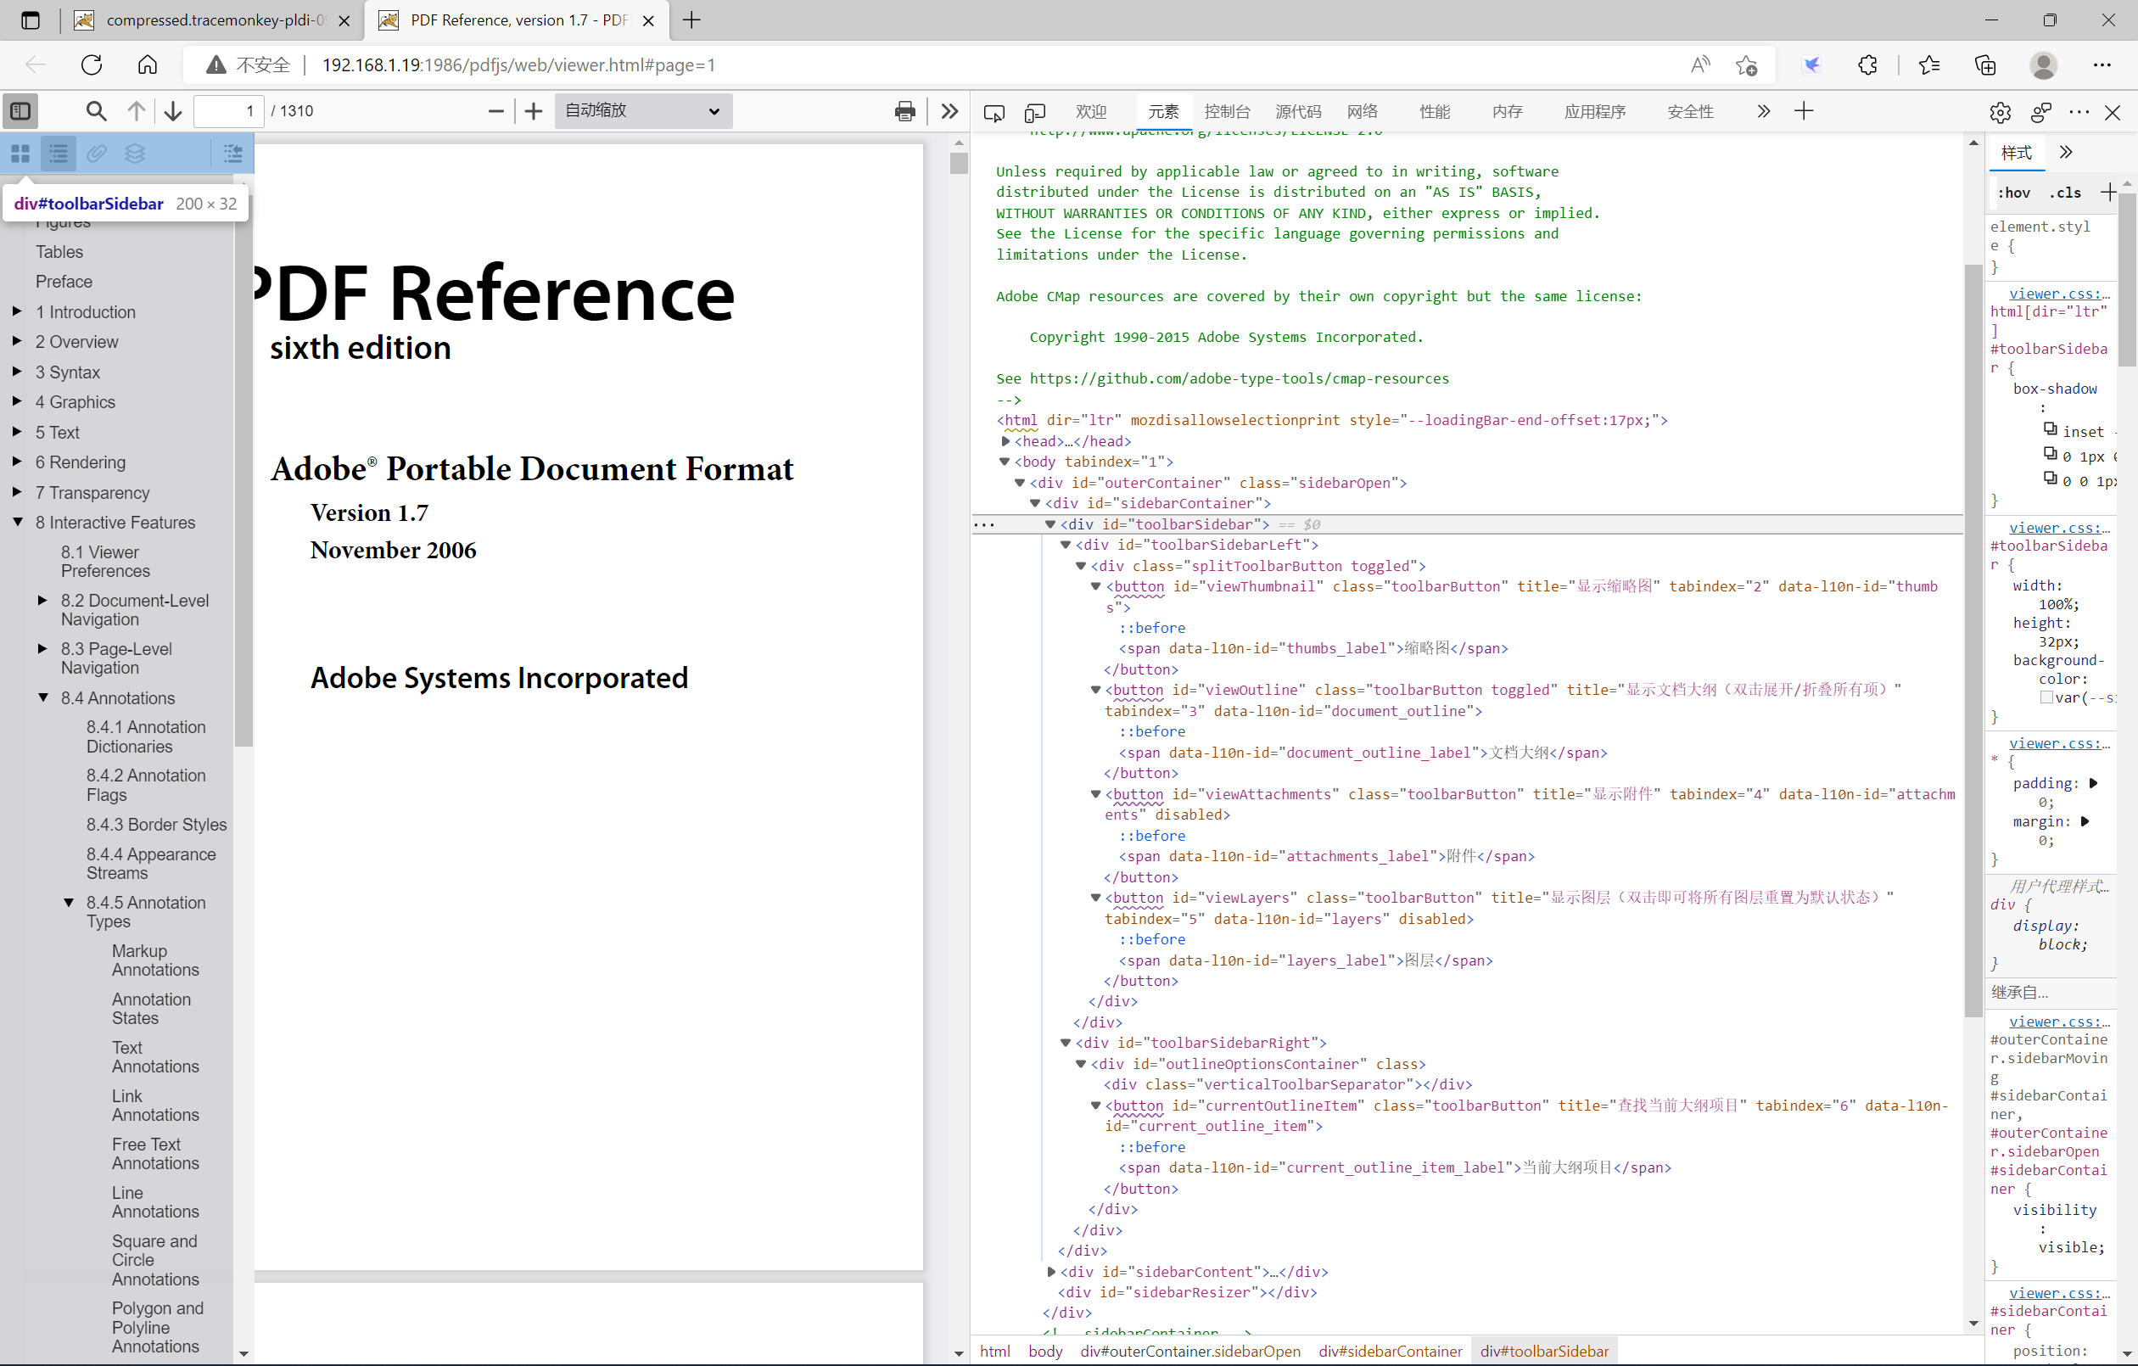Open Preface in the document outline

click(64, 282)
